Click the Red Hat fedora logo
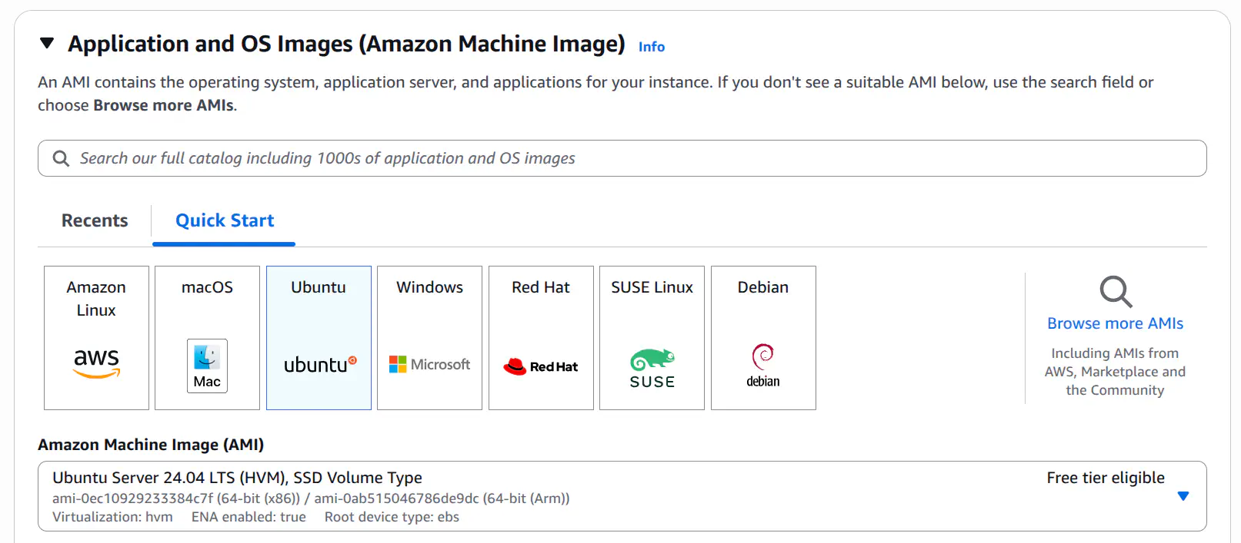 (x=540, y=366)
